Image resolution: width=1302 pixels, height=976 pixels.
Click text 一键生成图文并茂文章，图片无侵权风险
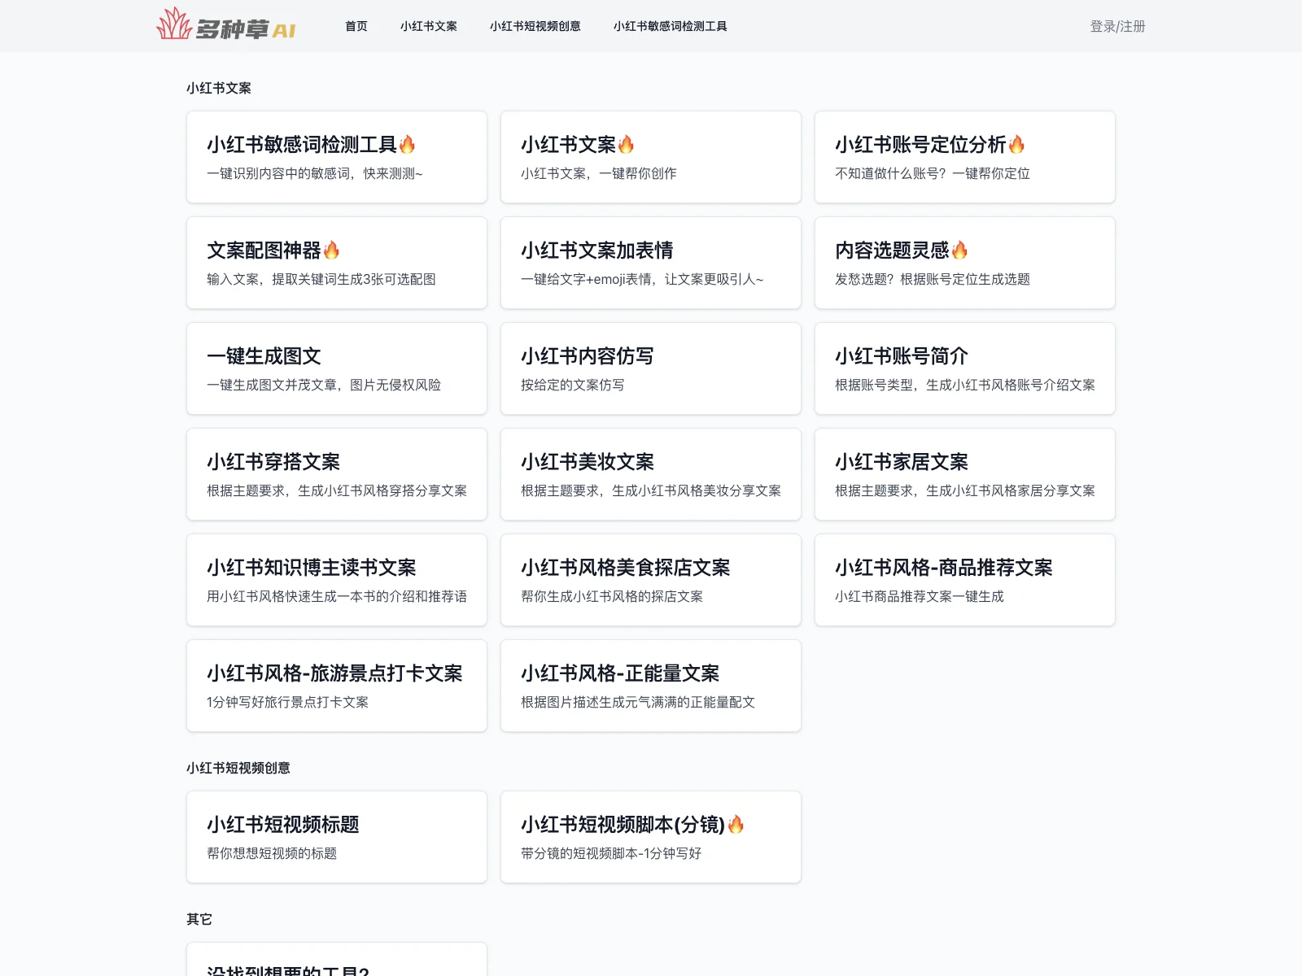tap(324, 385)
